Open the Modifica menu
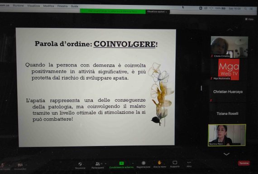258x174 pixels. tap(48, 6)
